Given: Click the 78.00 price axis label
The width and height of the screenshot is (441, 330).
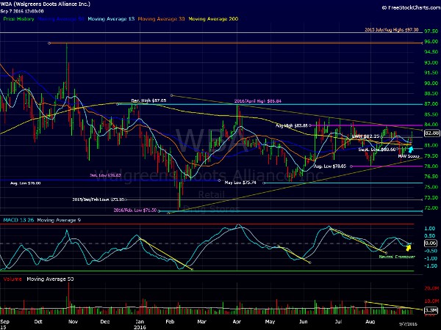Looking at the screenshot, I should (x=431, y=166).
